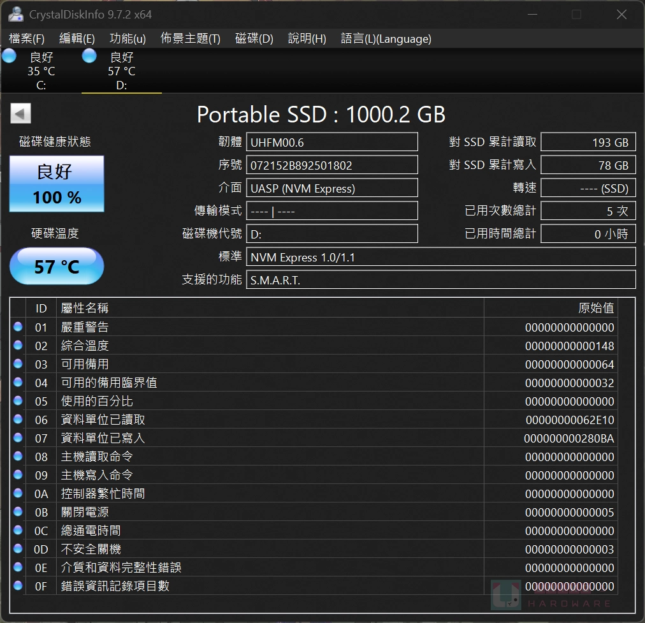Click the 良好 100 % health status button
The image size is (645, 623).
coord(57,184)
